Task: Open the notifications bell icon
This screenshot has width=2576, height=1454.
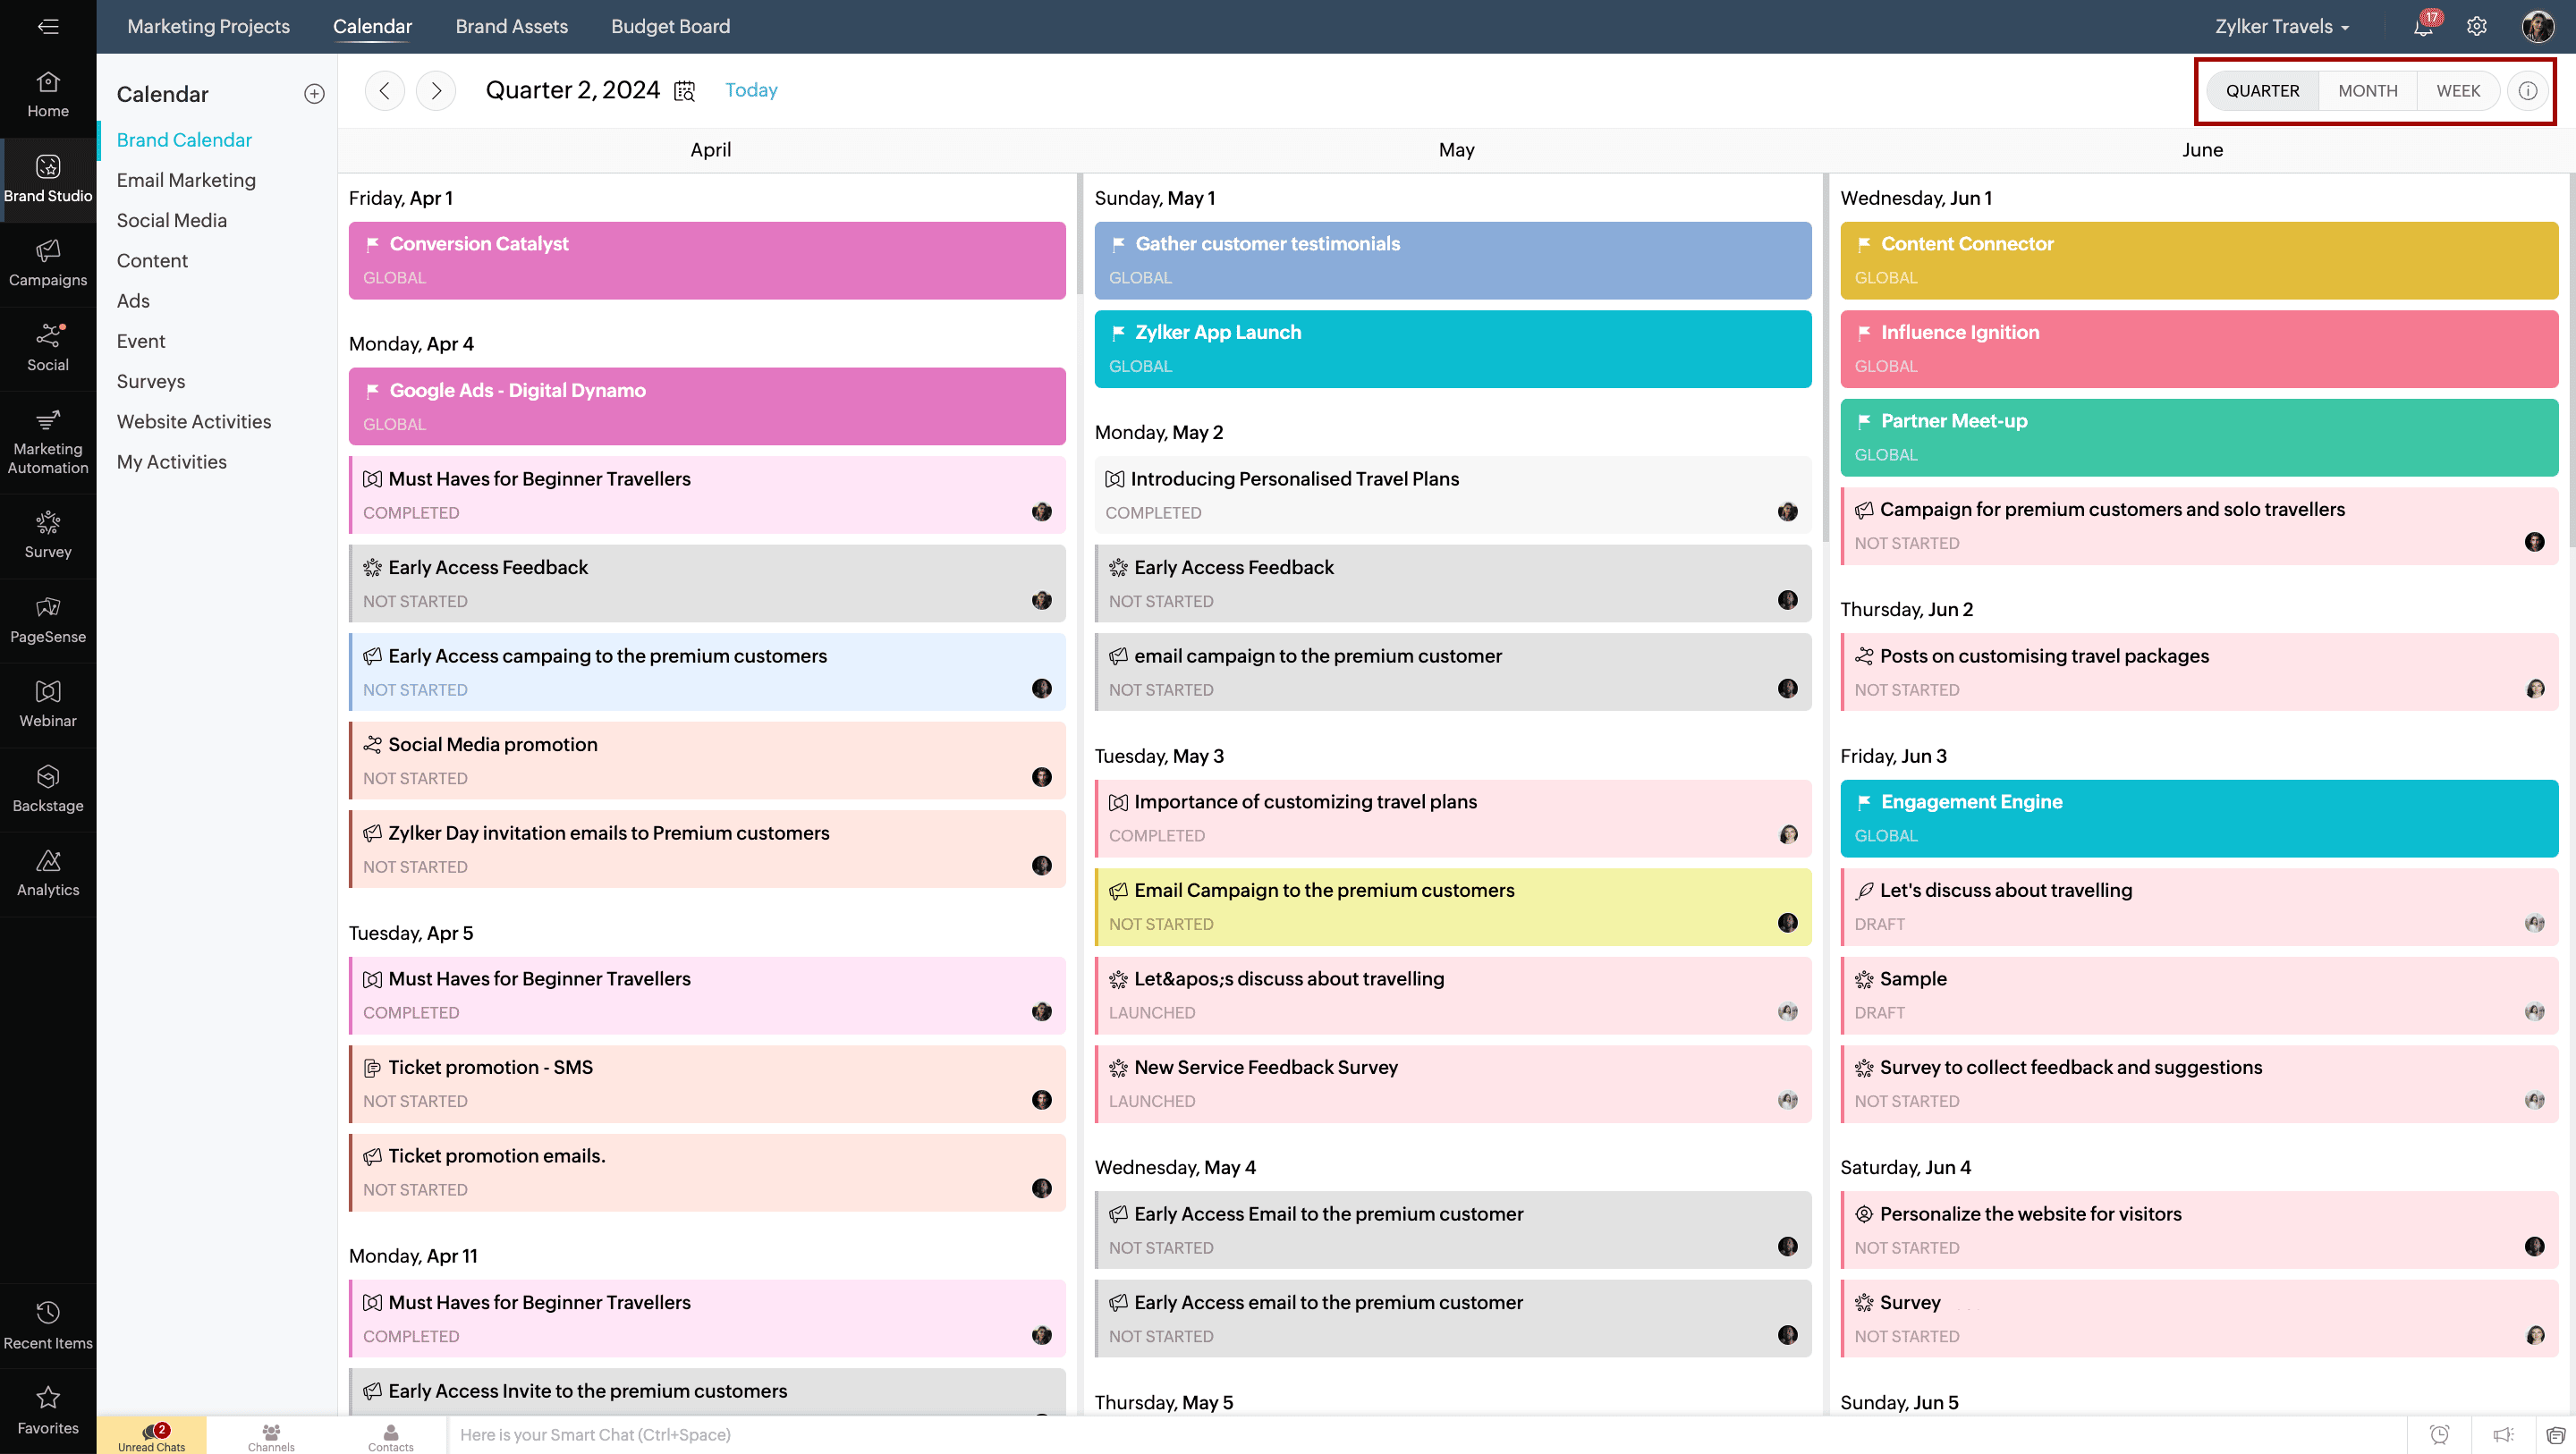Action: click(x=2422, y=27)
